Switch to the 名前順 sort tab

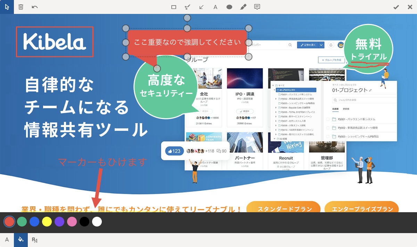tap(335, 109)
